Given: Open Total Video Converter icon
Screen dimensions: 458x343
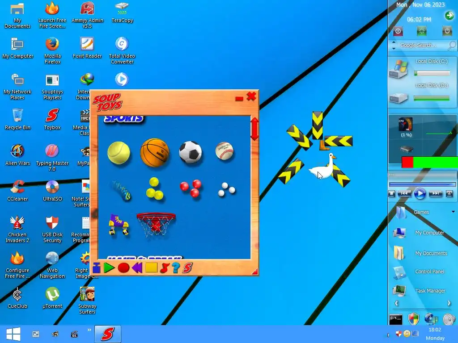Looking at the screenshot, I should tap(122, 51).
